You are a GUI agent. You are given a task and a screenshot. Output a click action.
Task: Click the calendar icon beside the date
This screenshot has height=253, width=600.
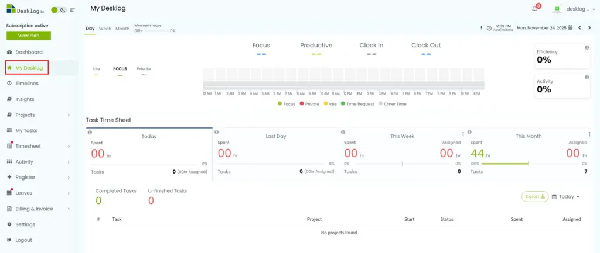[570, 27]
